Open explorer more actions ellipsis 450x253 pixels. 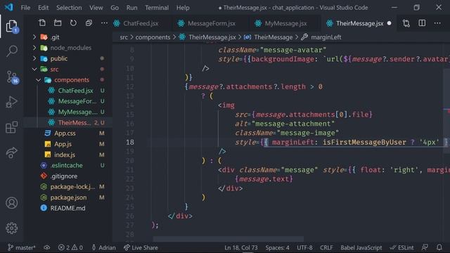click(104, 23)
